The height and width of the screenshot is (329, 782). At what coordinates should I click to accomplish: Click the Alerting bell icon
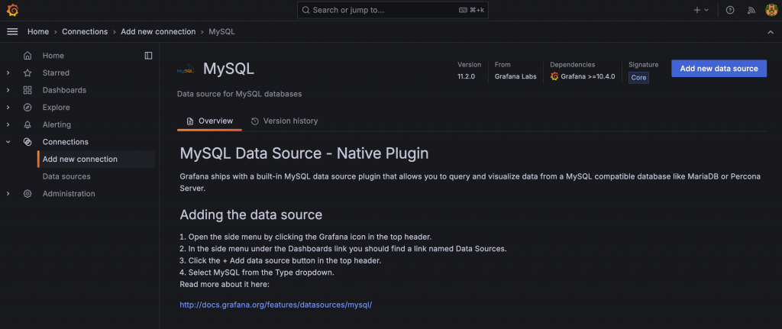[x=27, y=124]
